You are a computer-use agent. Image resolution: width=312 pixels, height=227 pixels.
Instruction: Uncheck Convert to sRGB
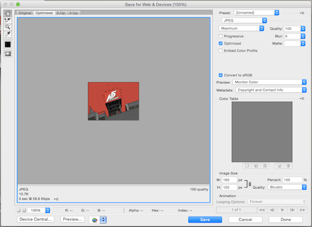(x=221, y=75)
